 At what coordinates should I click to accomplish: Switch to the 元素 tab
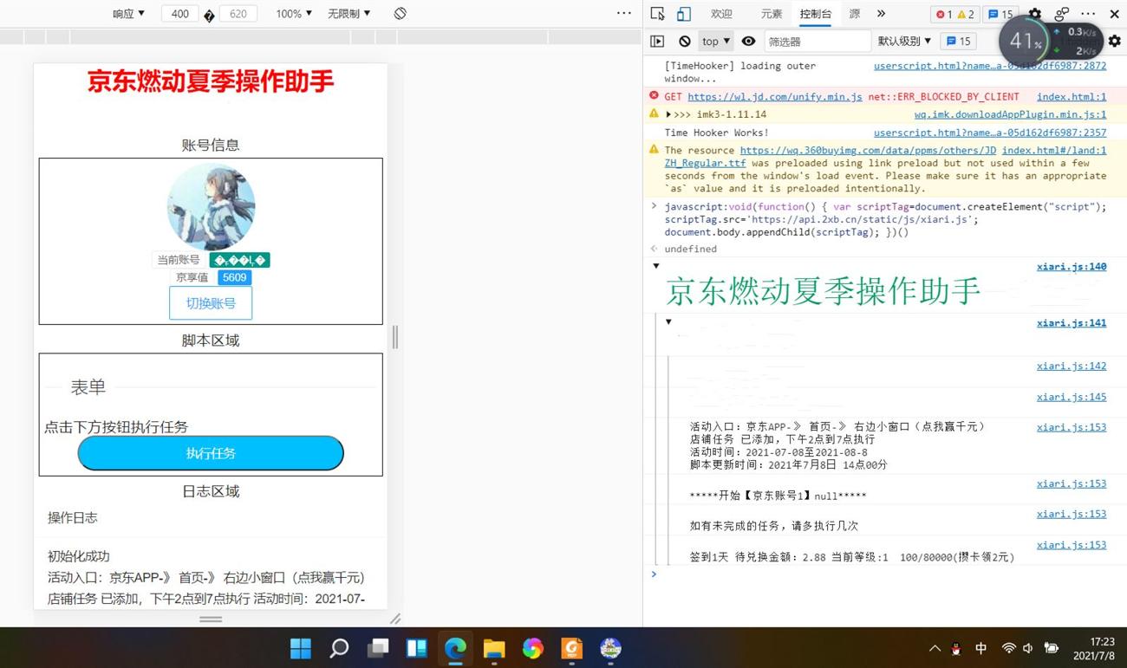[772, 14]
